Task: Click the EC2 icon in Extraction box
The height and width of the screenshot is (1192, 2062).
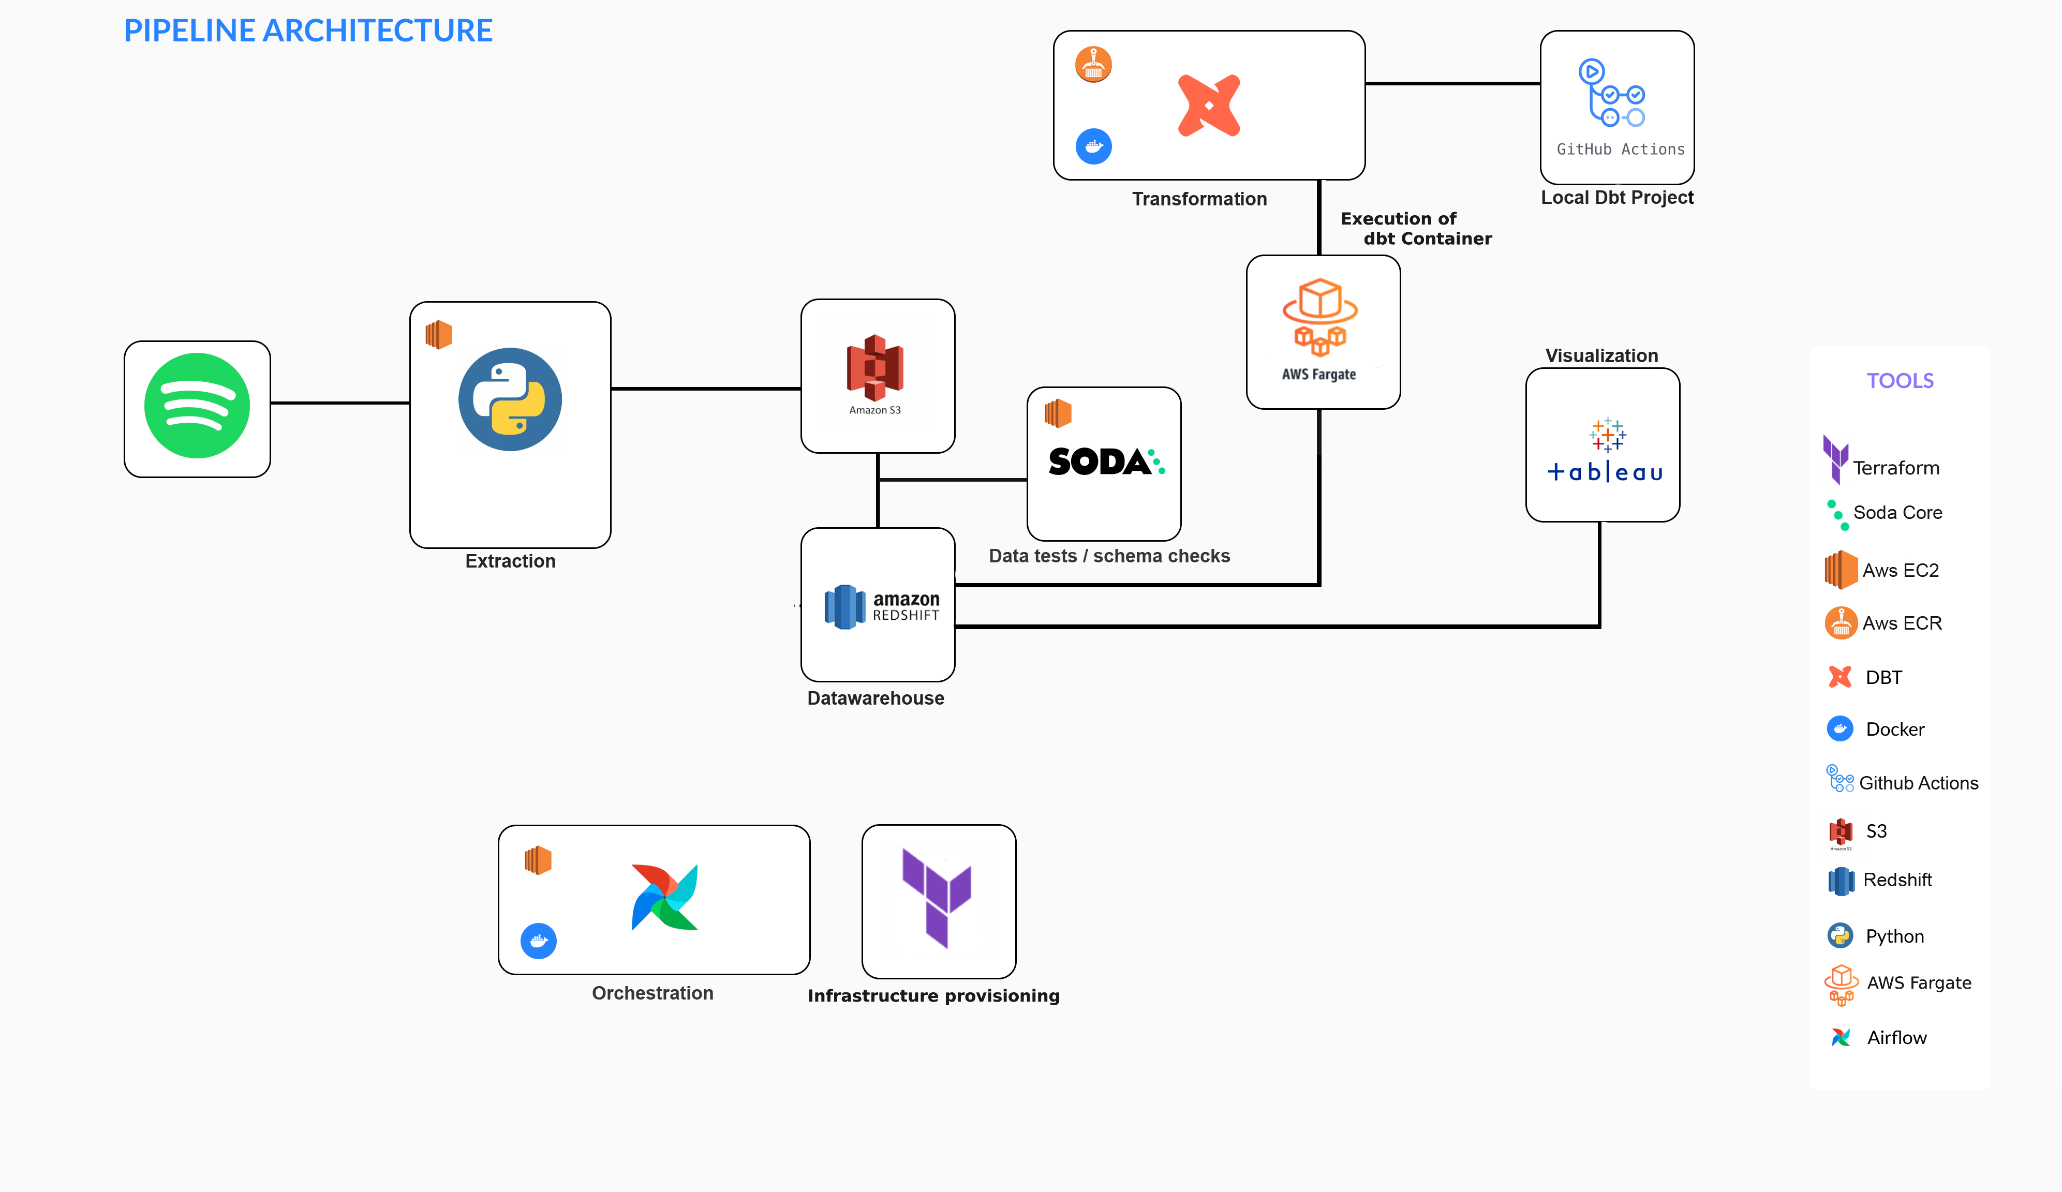Action: pyautogui.click(x=439, y=335)
